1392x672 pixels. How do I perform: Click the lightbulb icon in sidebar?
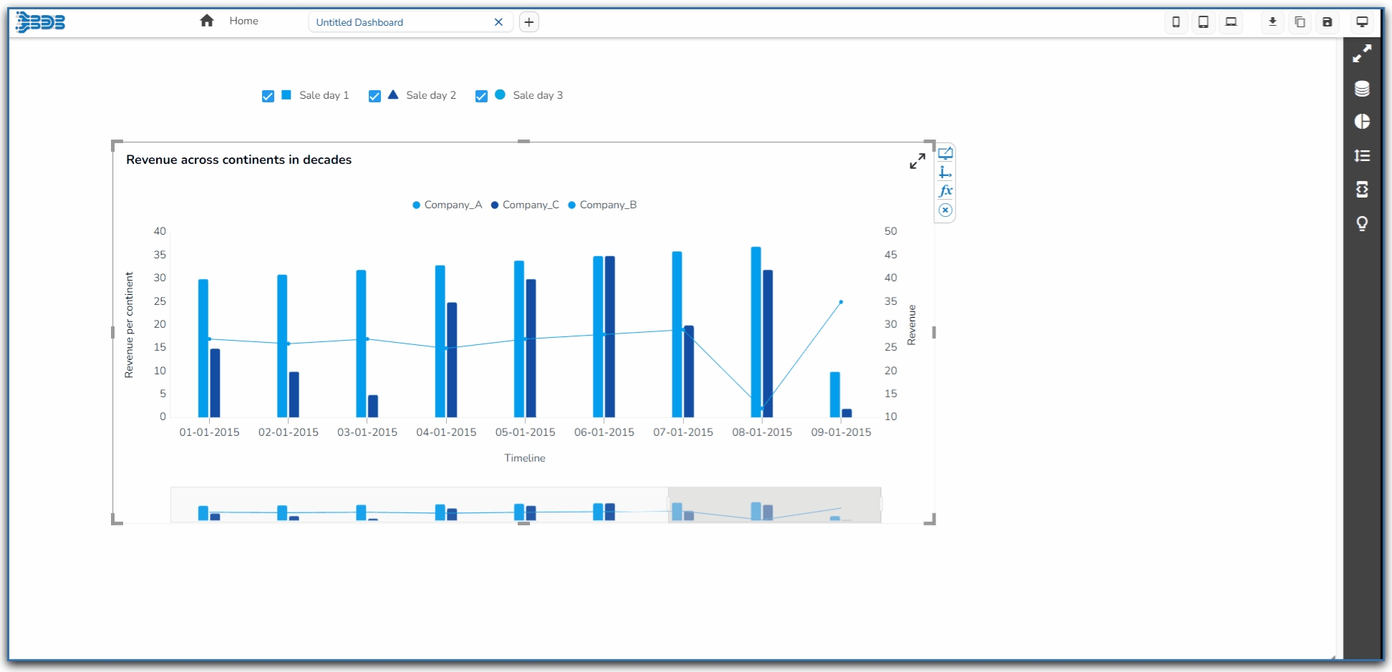[1362, 224]
